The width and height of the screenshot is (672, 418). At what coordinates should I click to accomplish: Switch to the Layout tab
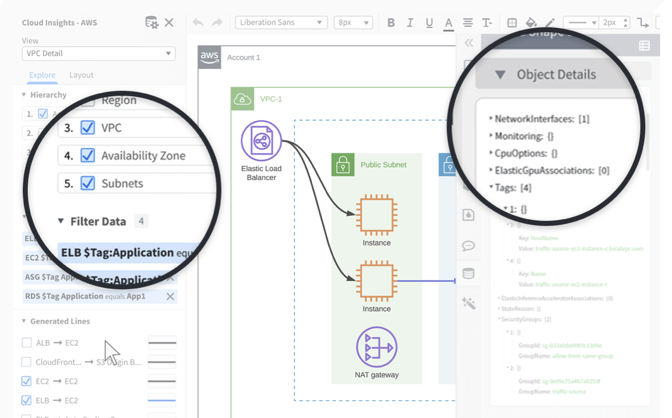81,75
